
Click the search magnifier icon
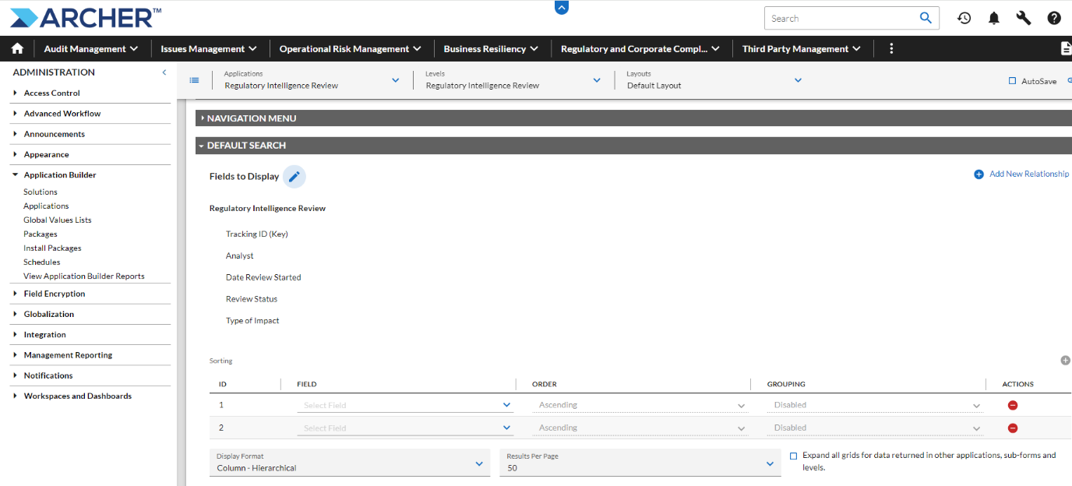pyautogui.click(x=926, y=18)
